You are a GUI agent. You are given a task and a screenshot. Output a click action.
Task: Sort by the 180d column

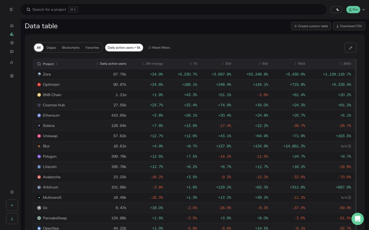click(x=300, y=64)
